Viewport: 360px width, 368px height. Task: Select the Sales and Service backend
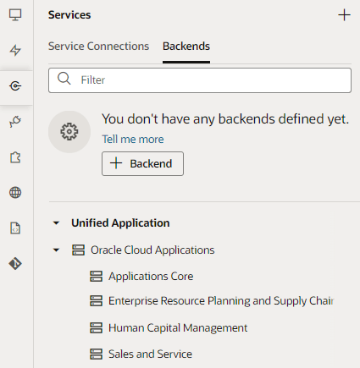point(150,354)
